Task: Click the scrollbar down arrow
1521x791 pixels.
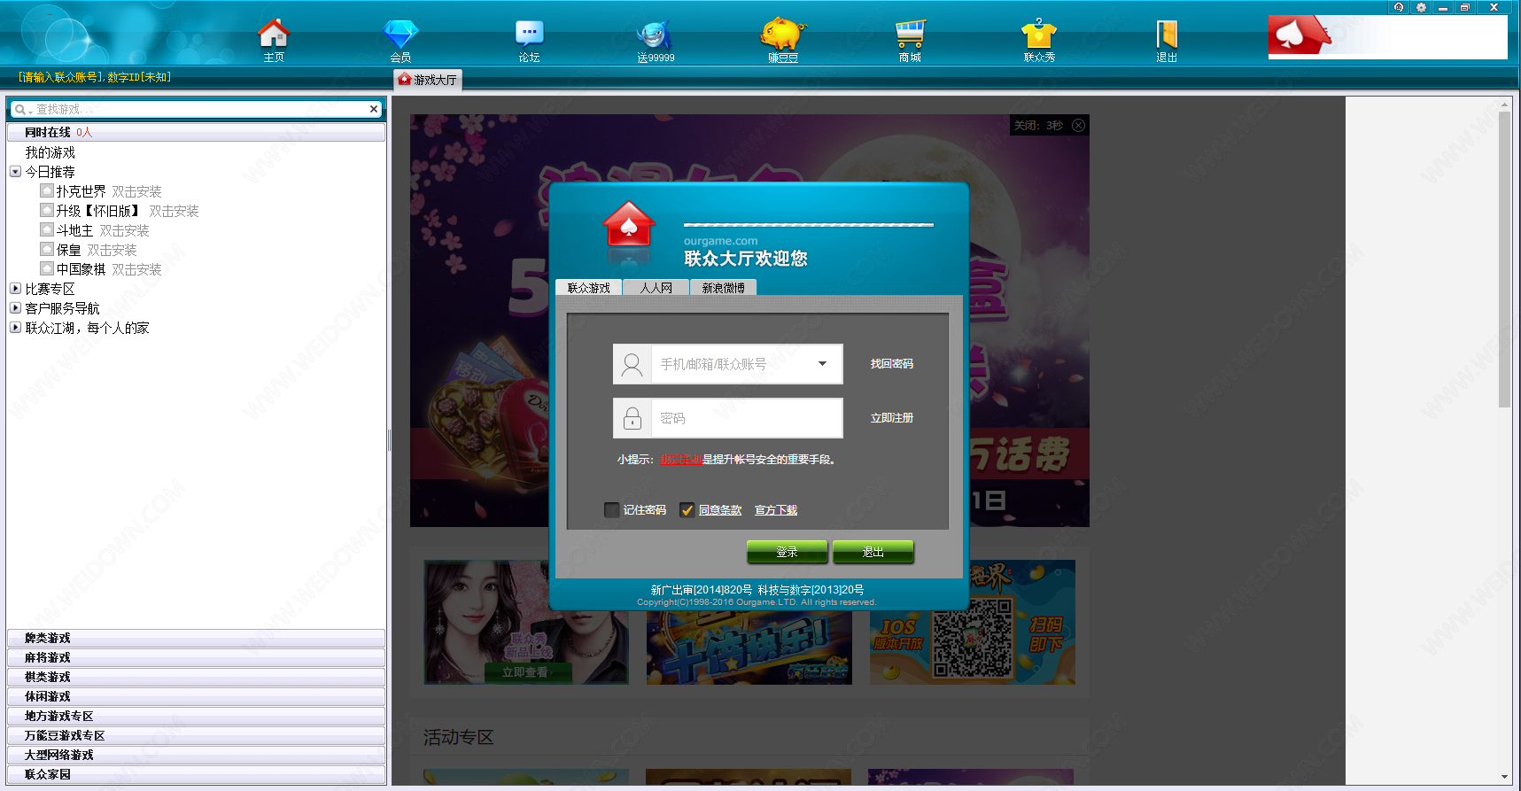Action: [1504, 777]
